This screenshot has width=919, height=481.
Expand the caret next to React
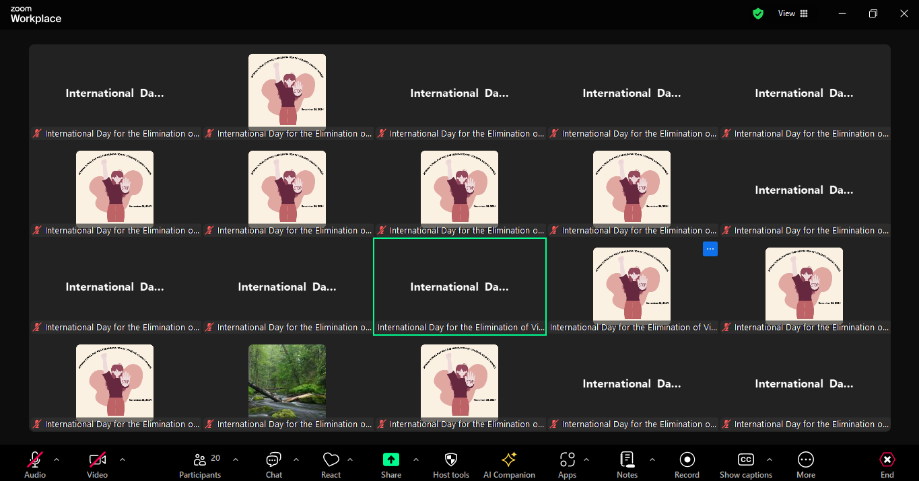(x=350, y=459)
